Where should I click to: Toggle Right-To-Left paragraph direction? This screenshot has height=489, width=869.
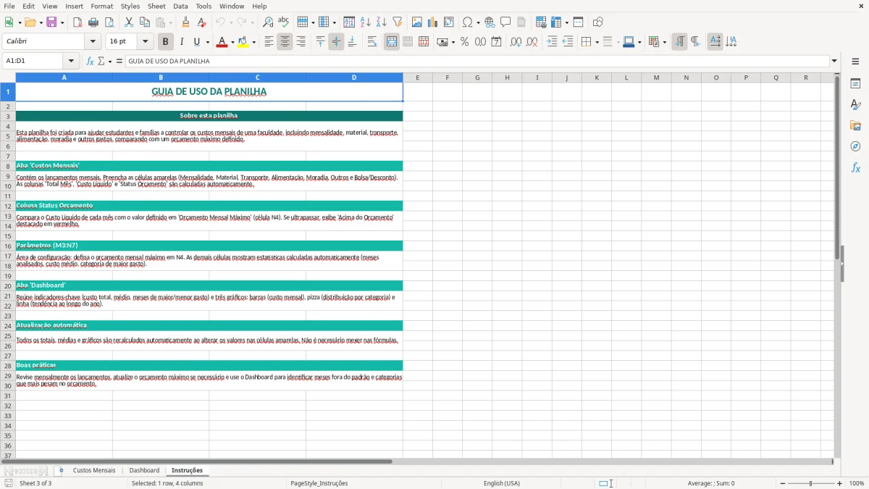[695, 42]
